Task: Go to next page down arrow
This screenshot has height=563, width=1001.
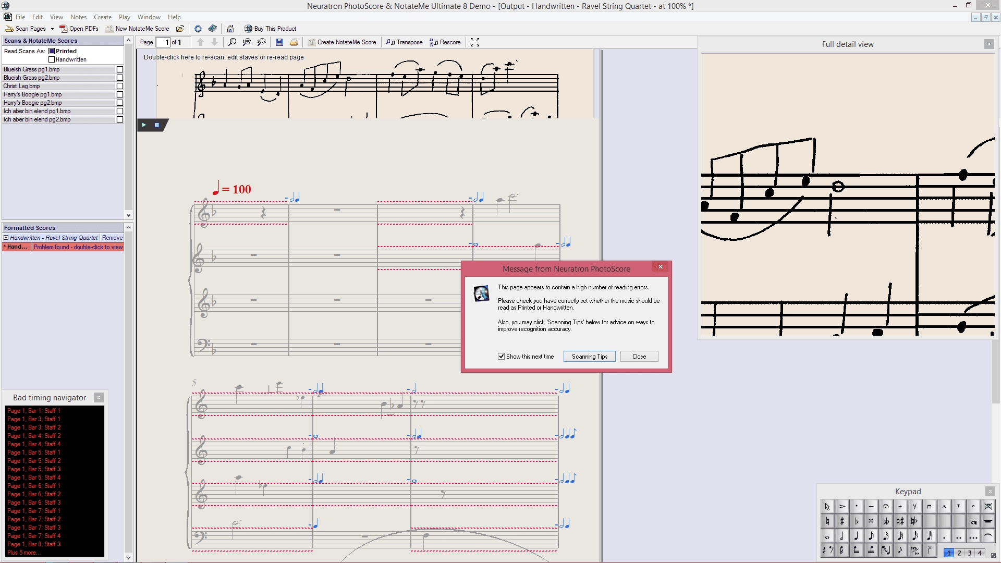Action: (x=214, y=42)
